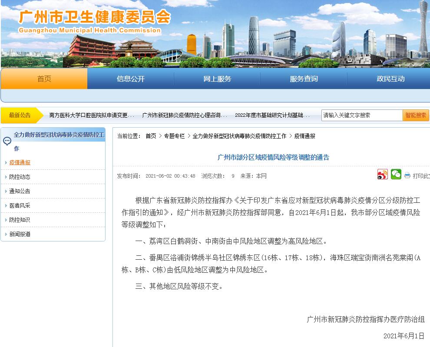This screenshot has width=430, height=347.
Task: Select 防控动态 in the left sidebar
Action: pyautogui.click(x=20, y=177)
